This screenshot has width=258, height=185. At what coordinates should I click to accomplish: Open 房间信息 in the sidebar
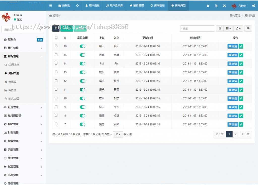[14, 65]
